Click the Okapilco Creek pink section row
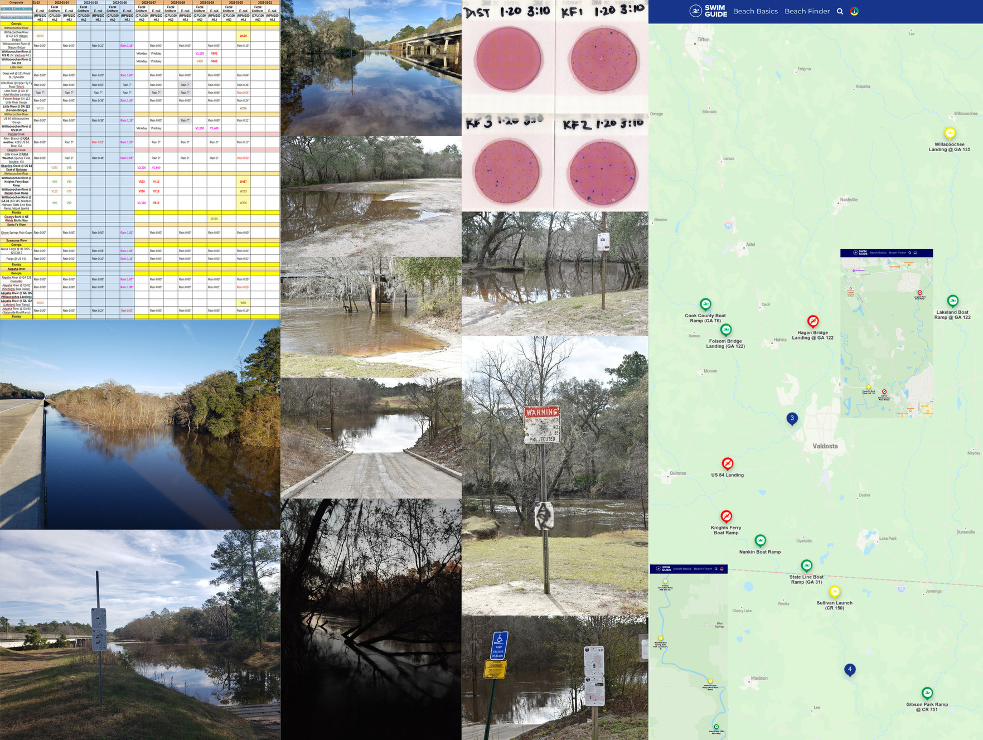983x740 pixels. (x=139, y=150)
